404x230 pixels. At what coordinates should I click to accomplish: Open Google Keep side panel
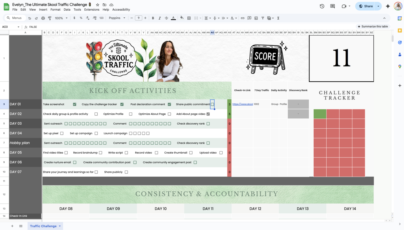pyautogui.click(x=400, y=30)
